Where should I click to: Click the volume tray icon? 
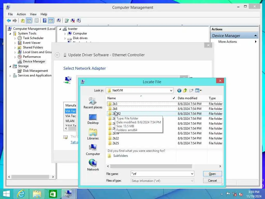pyautogui.click(x=241, y=194)
